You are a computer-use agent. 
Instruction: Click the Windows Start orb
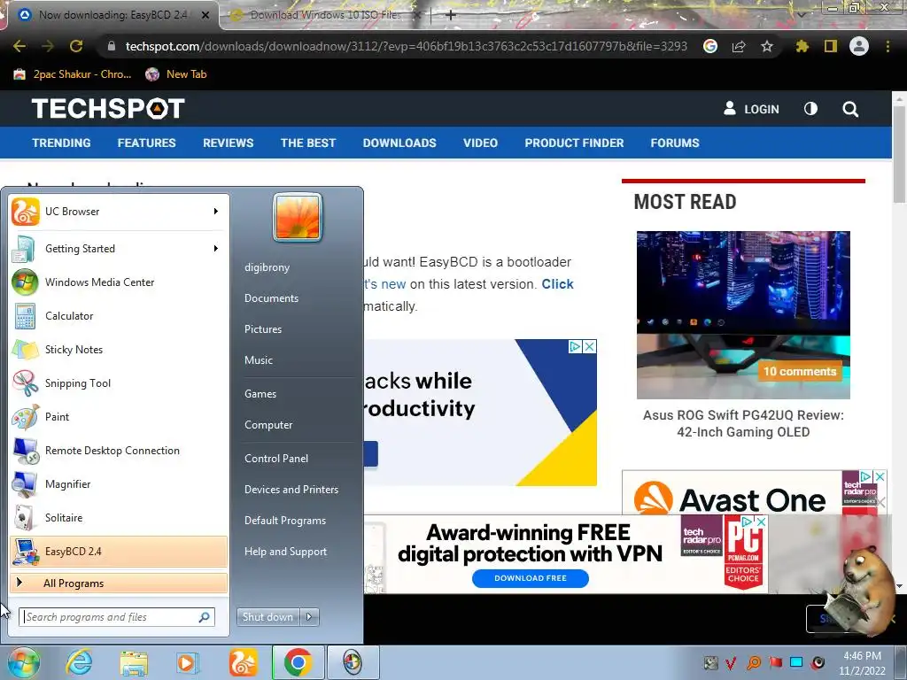(x=23, y=662)
